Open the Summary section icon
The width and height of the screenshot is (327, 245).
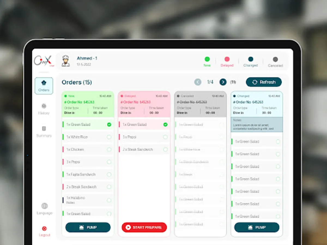[44, 129]
